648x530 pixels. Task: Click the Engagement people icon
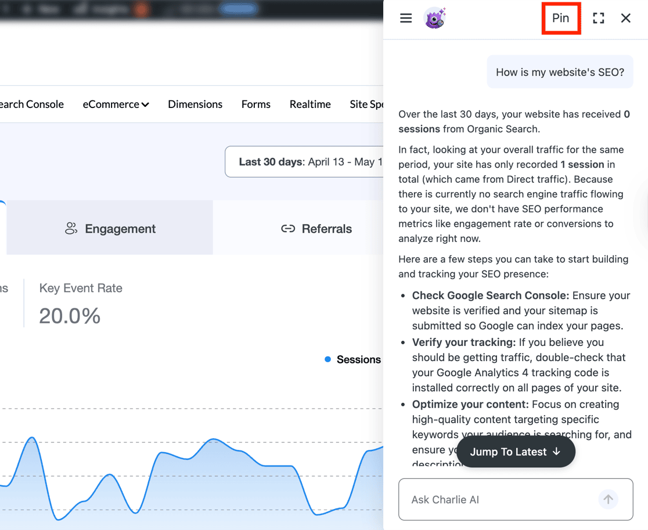coord(71,229)
